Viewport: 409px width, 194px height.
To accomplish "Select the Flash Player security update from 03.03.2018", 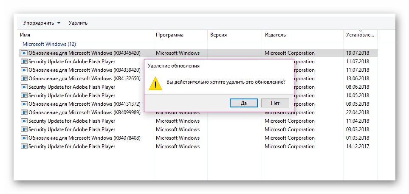I will coord(72,129).
